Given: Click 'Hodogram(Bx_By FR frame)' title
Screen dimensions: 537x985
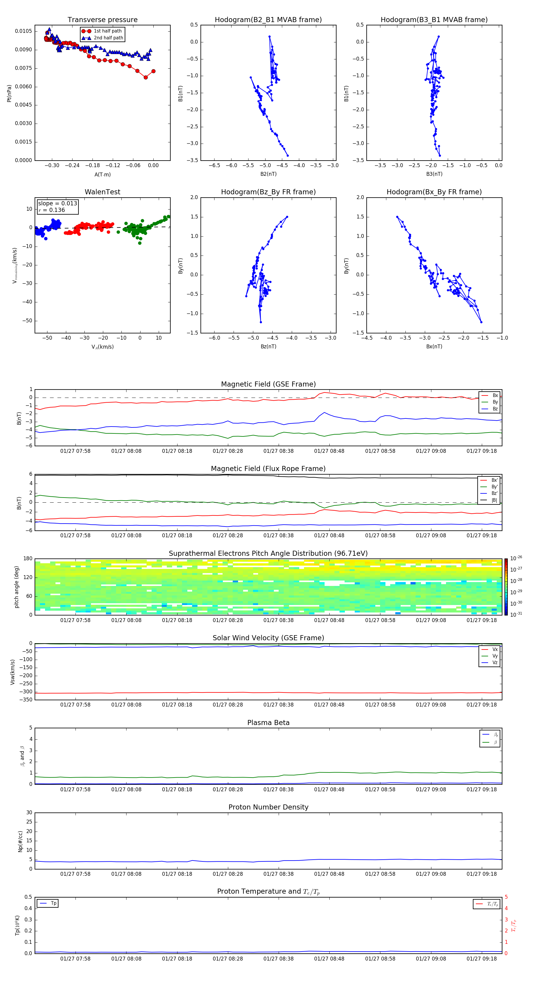Looking at the screenshot, I should 434,192.
